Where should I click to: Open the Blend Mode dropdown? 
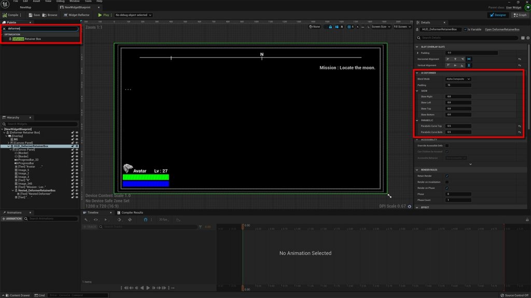(458, 79)
